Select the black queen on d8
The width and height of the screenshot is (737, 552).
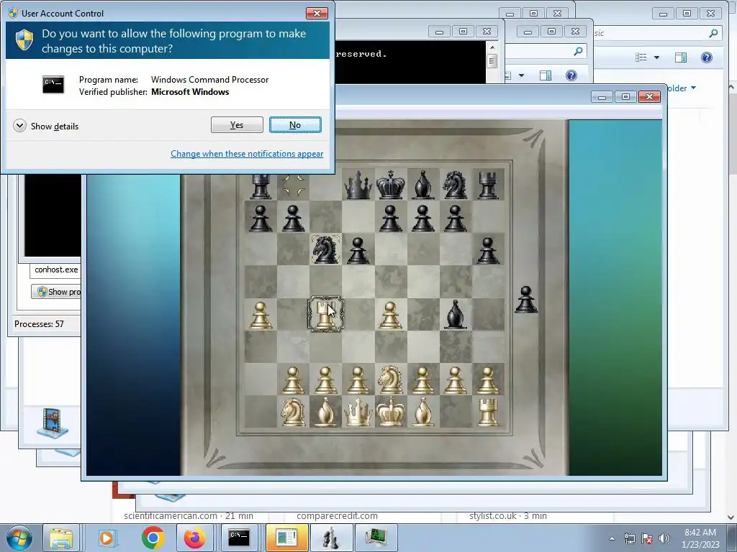358,185
